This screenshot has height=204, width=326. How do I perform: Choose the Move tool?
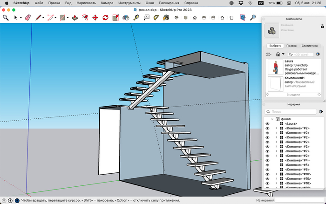coord(95,18)
